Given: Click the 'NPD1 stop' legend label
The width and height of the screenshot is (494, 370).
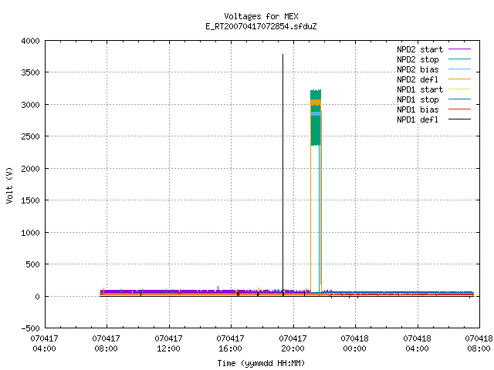Looking at the screenshot, I should [x=418, y=99].
